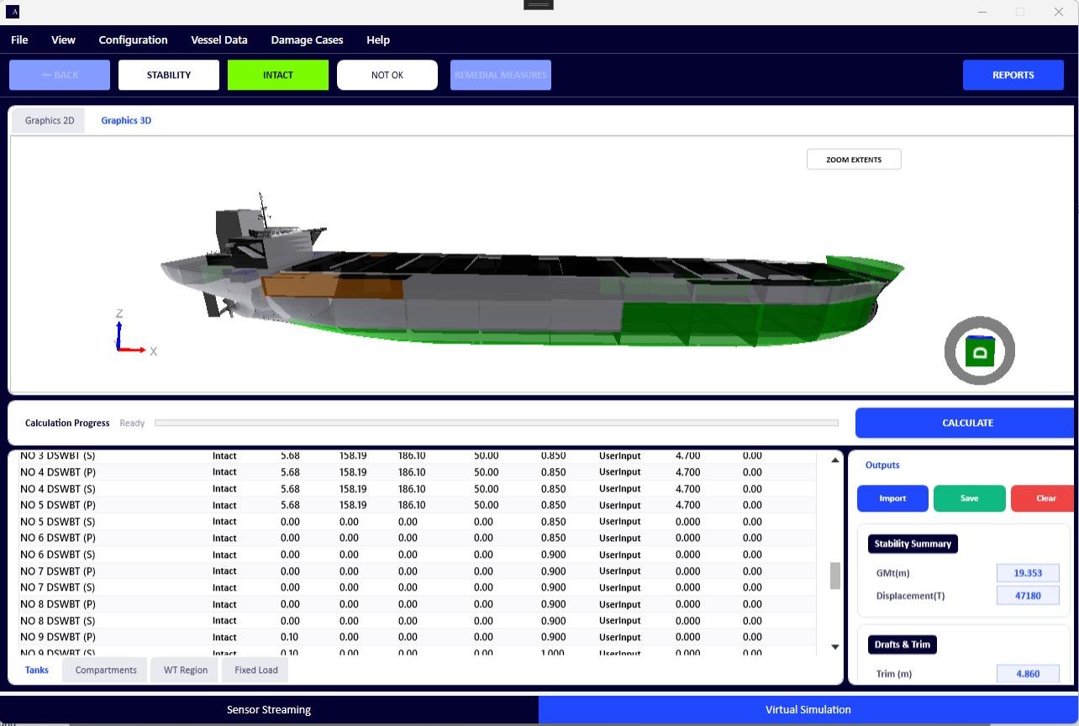Open the UserInput selector for NO 8 DSWBT (P)

[620, 604]
